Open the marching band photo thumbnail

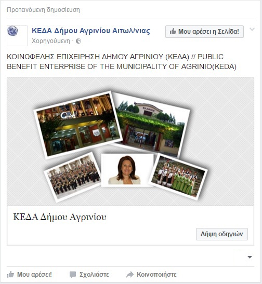73,177
